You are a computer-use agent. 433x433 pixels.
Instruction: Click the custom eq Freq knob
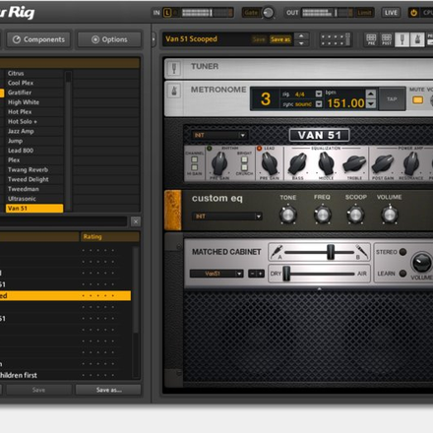pos(322,215)
